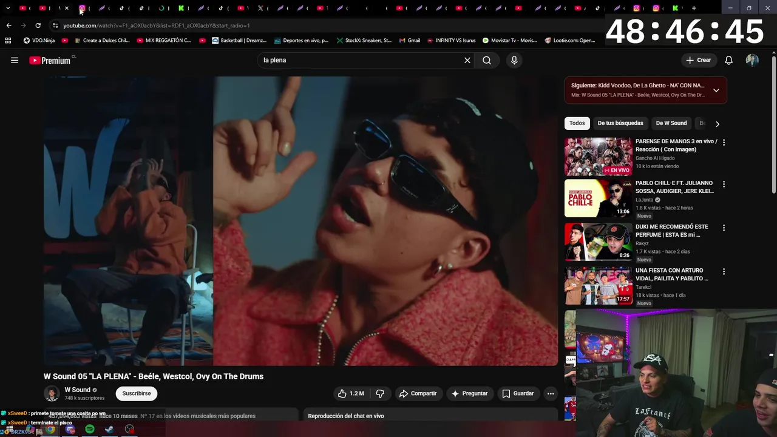This screenshot has width=777, height=437.
Task: Open the account avatar menu
Action: 752,60
